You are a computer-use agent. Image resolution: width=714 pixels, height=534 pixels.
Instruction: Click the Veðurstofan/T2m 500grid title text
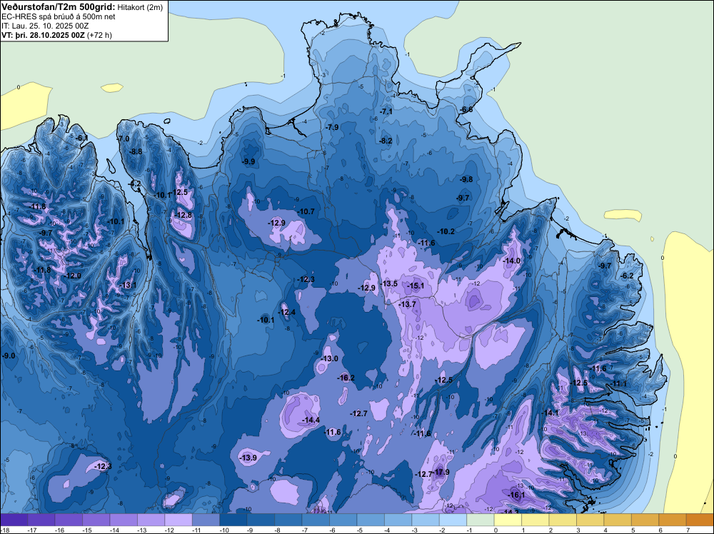pos(57,7)
